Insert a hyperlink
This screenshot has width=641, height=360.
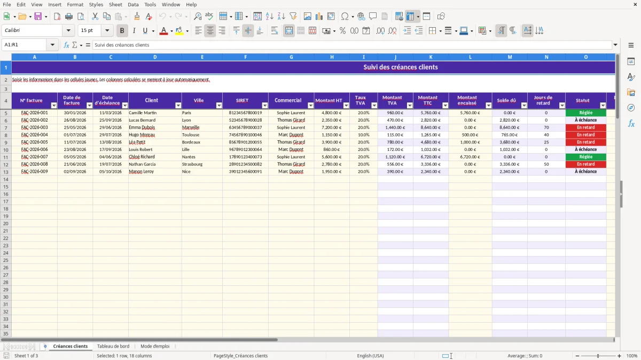click(361, 17)
